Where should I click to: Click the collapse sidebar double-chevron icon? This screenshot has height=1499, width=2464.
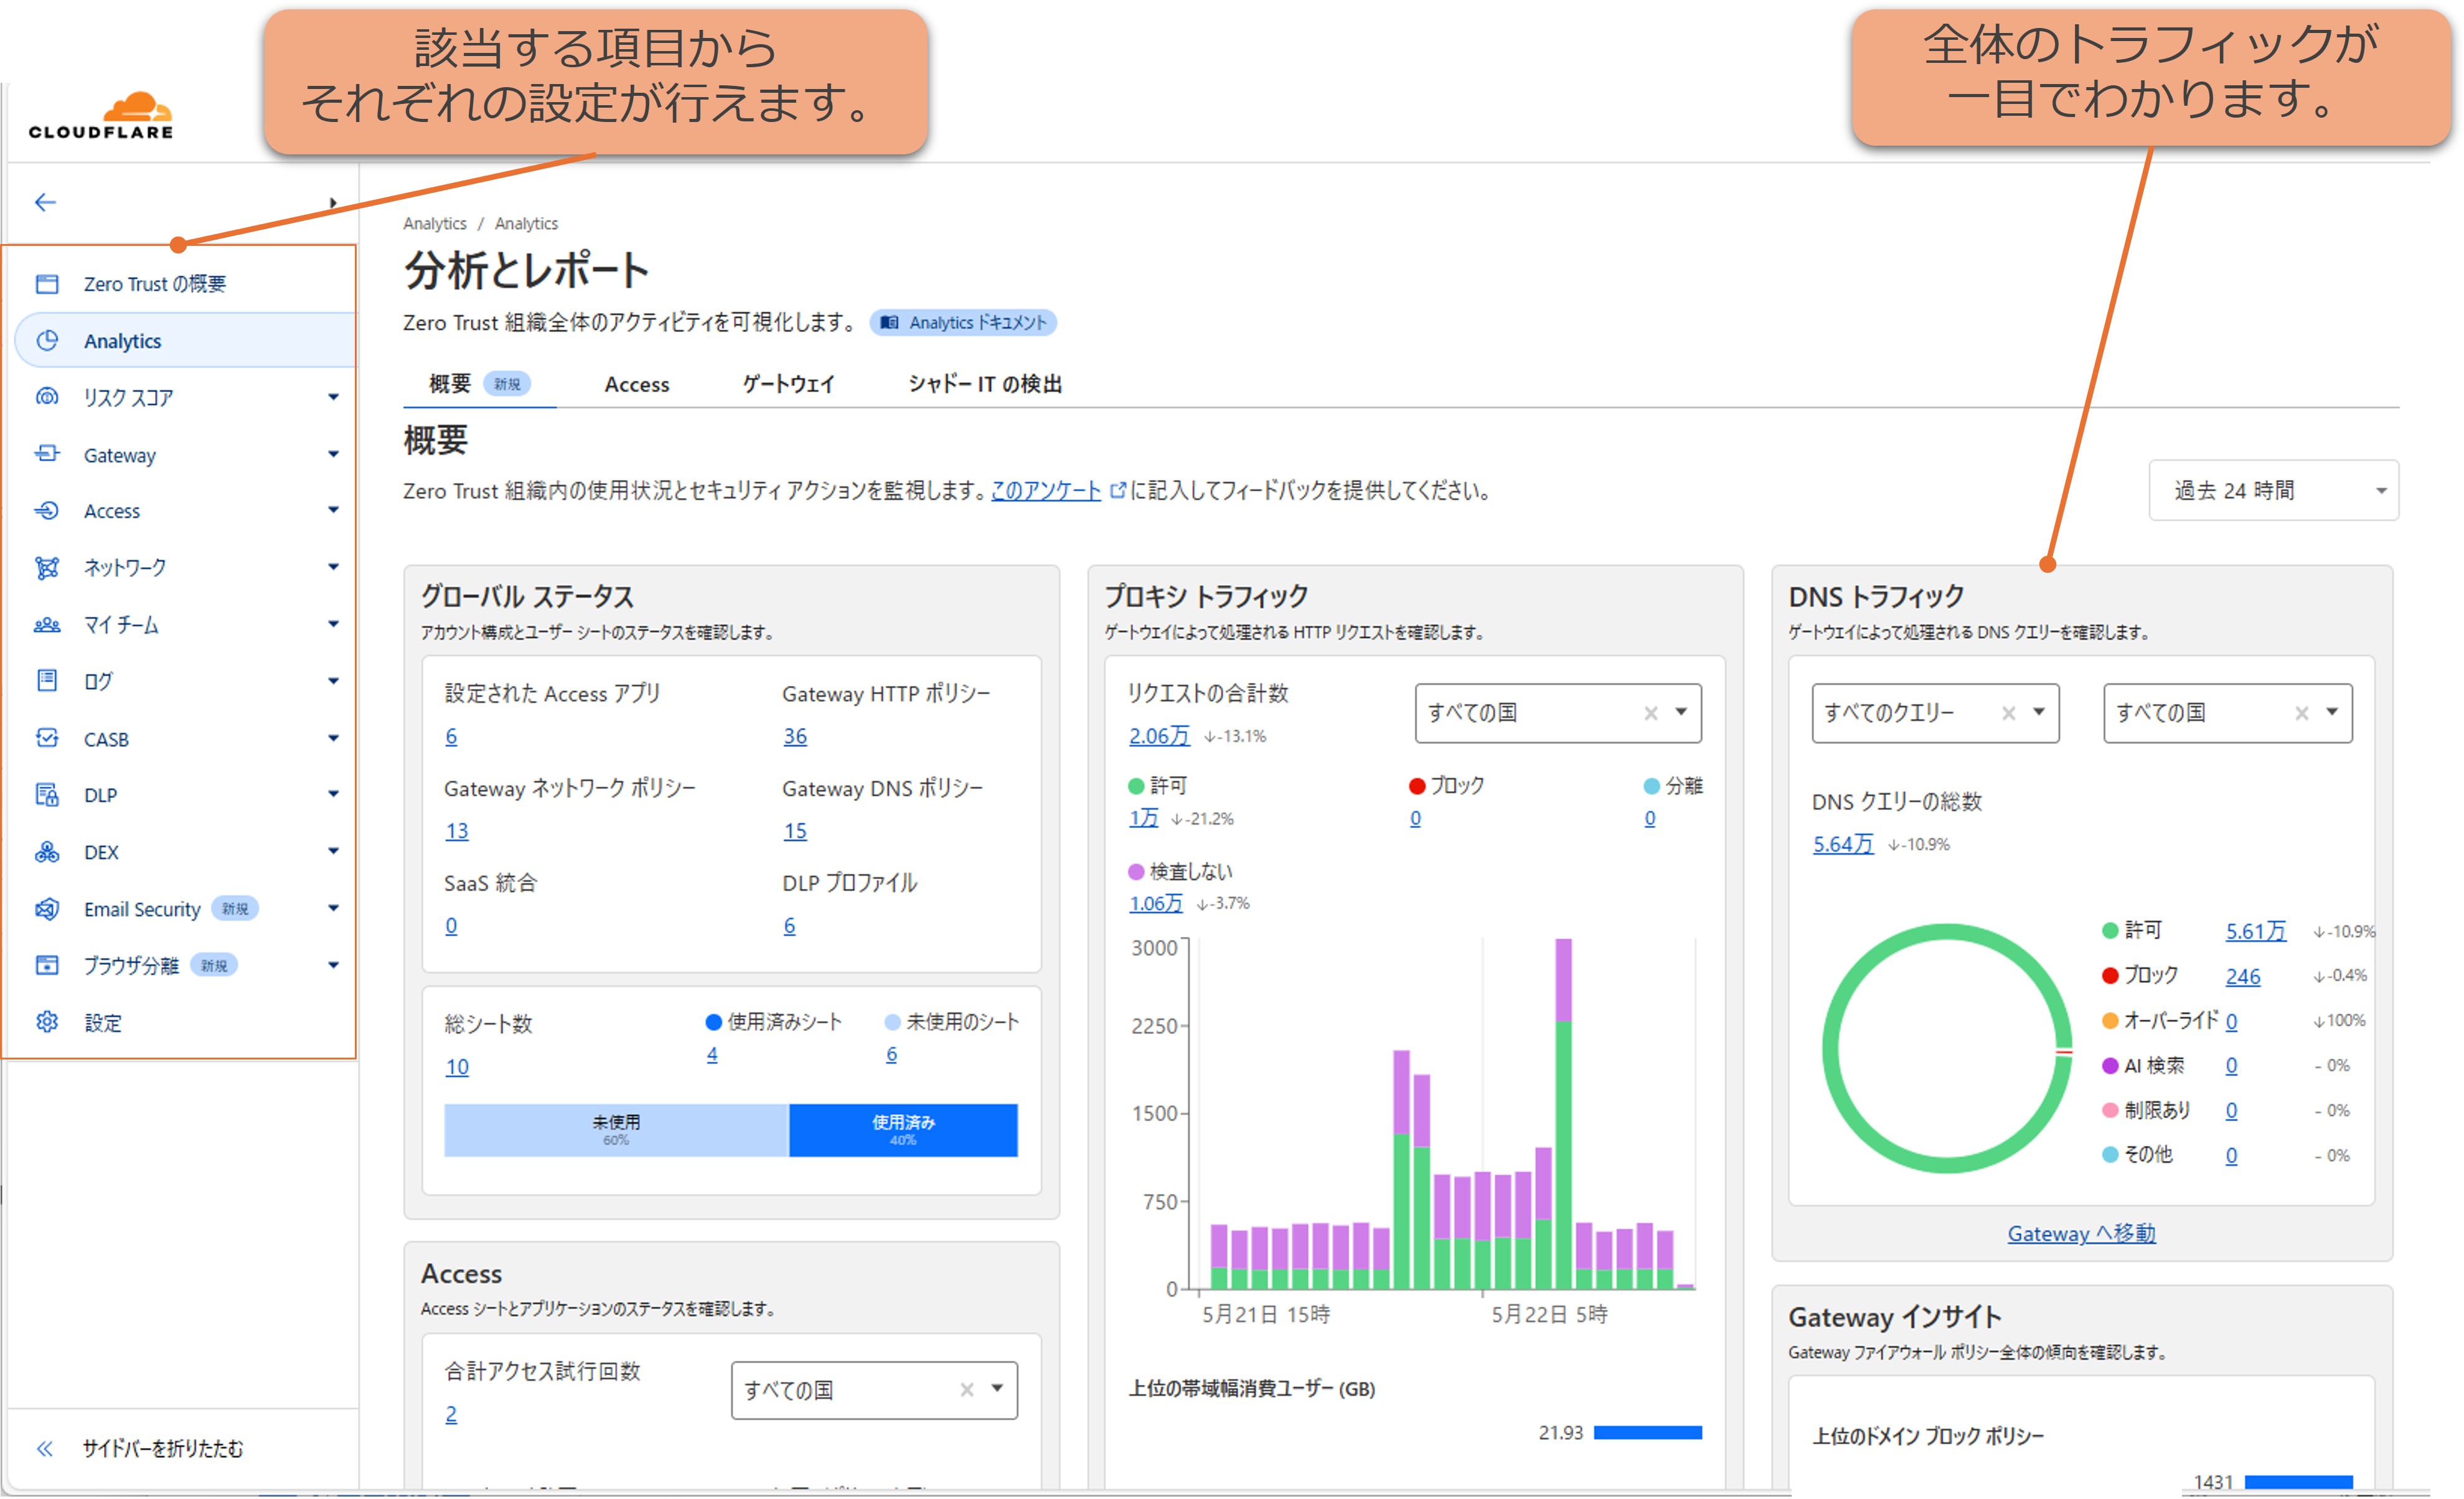45,1449
